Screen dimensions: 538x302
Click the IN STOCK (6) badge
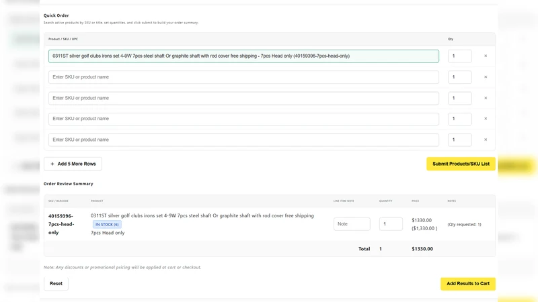pos(107,224)
